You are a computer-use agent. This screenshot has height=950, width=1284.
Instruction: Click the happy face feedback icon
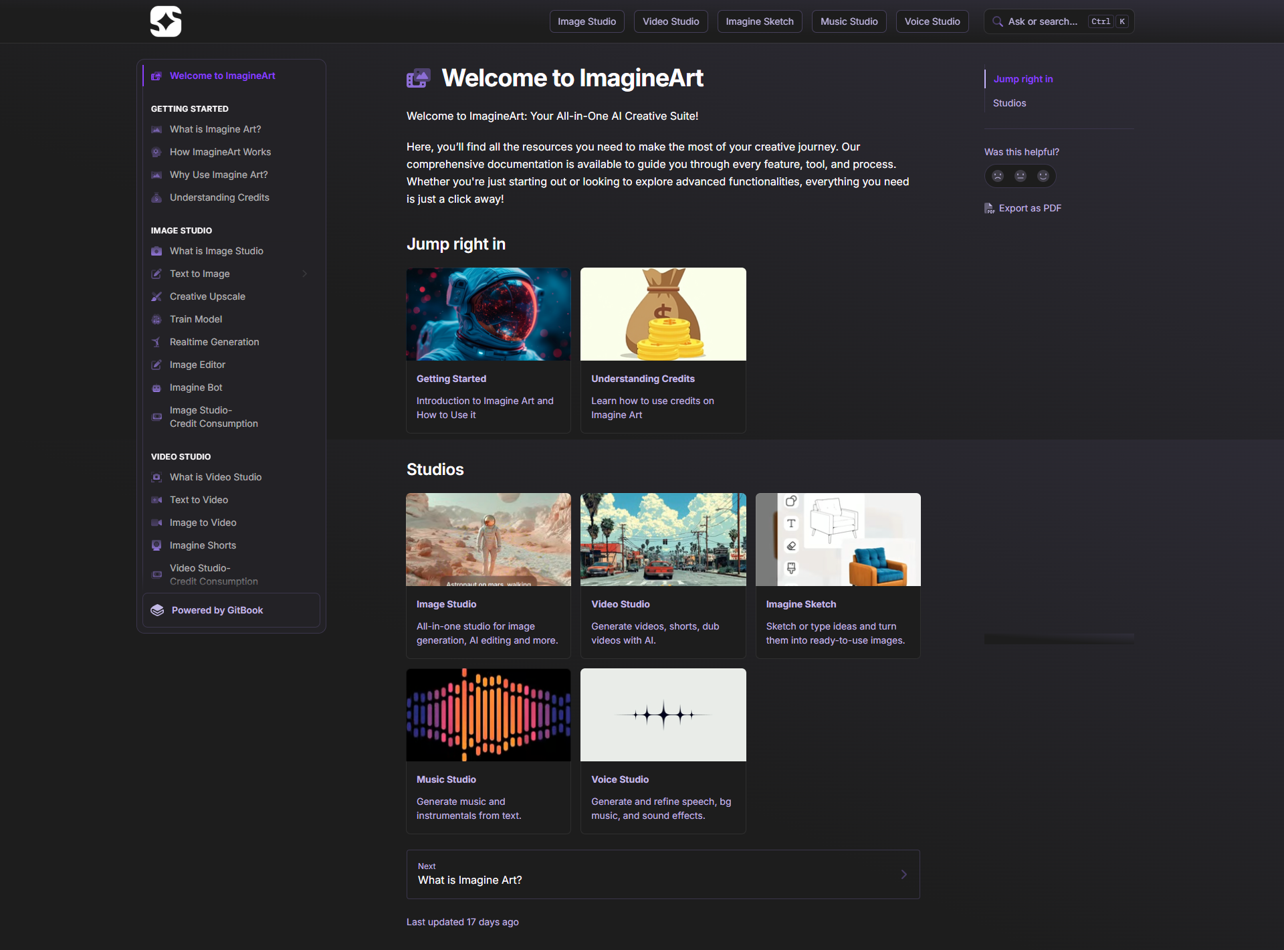1043,176
